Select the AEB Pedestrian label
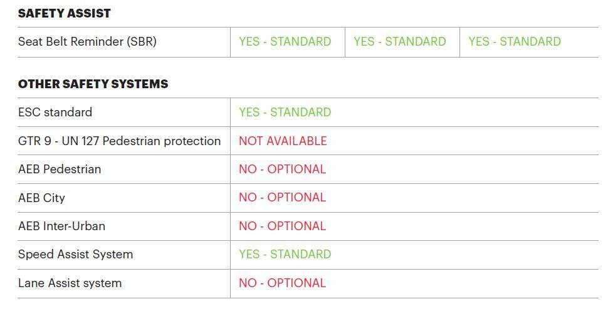608x314 pixels. [x=60, y=170]
